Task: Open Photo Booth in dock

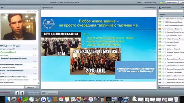Action: point(85,99)
